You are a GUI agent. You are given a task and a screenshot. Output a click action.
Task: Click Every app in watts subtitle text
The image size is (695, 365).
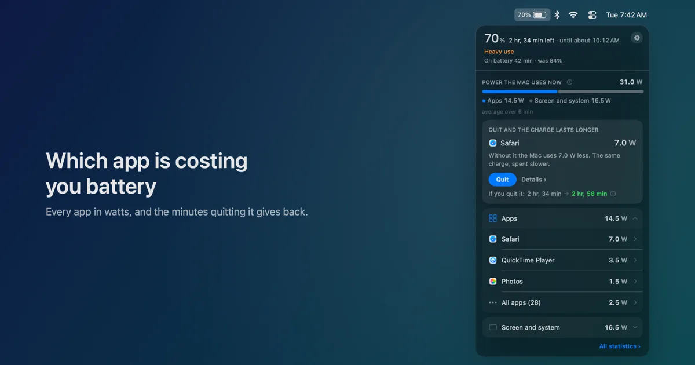tap(177, 212)
